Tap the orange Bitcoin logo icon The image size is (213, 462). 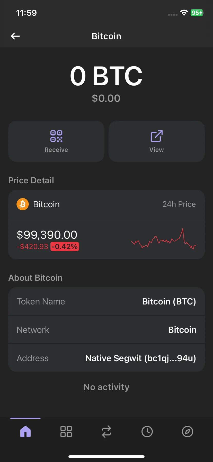tap(23, 204)
